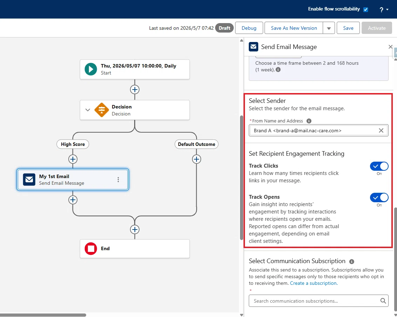This screenshot has width=397, height=317.
Task: Turn off the Track Opens toggle
Action: coord(379,198)
